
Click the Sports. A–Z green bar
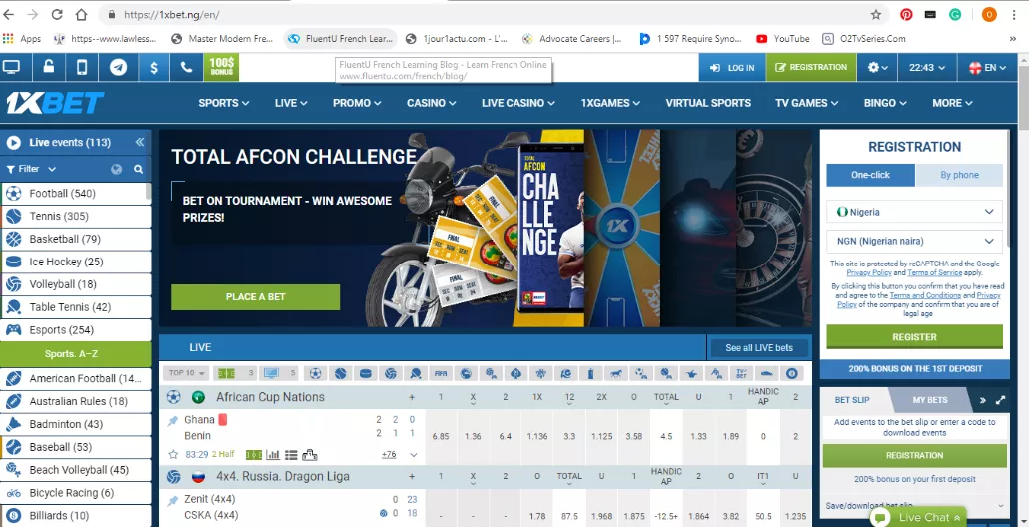pyautogui.click(x=76, y=354)
